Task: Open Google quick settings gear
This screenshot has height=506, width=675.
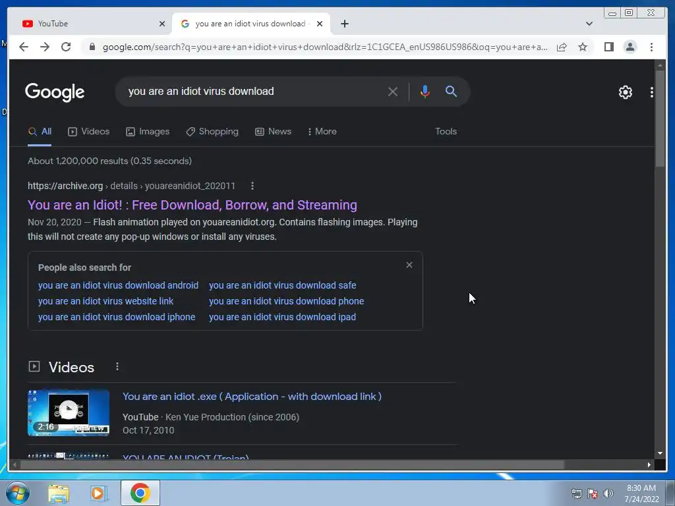Action: coord(625,92)
